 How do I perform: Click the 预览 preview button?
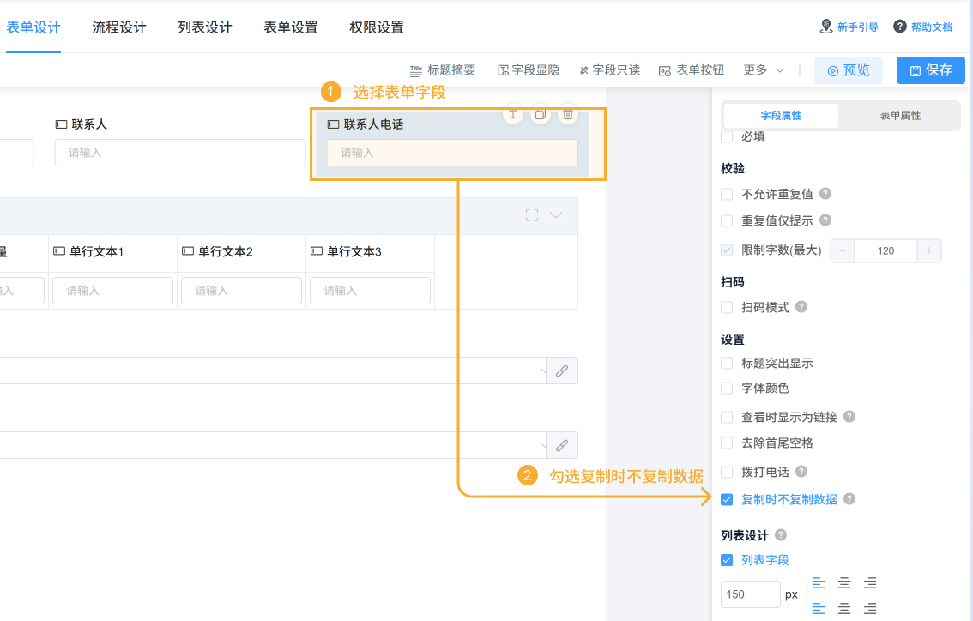coord(849,70)
